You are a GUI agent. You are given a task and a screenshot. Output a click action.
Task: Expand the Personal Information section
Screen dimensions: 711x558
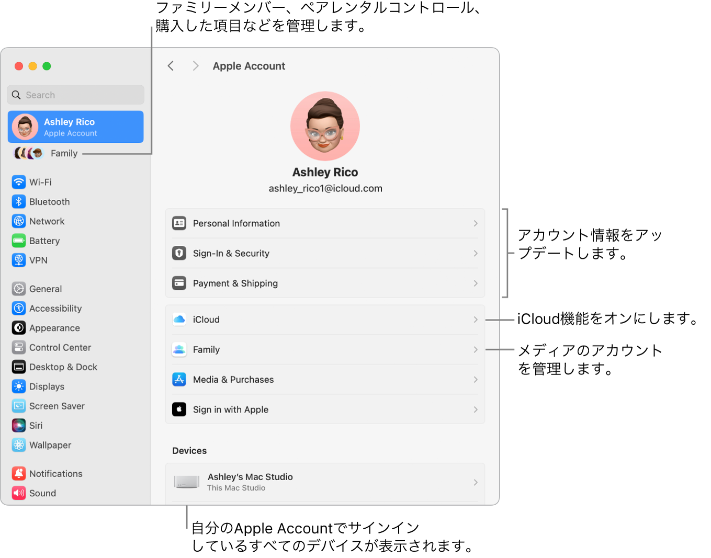point(325,223)
